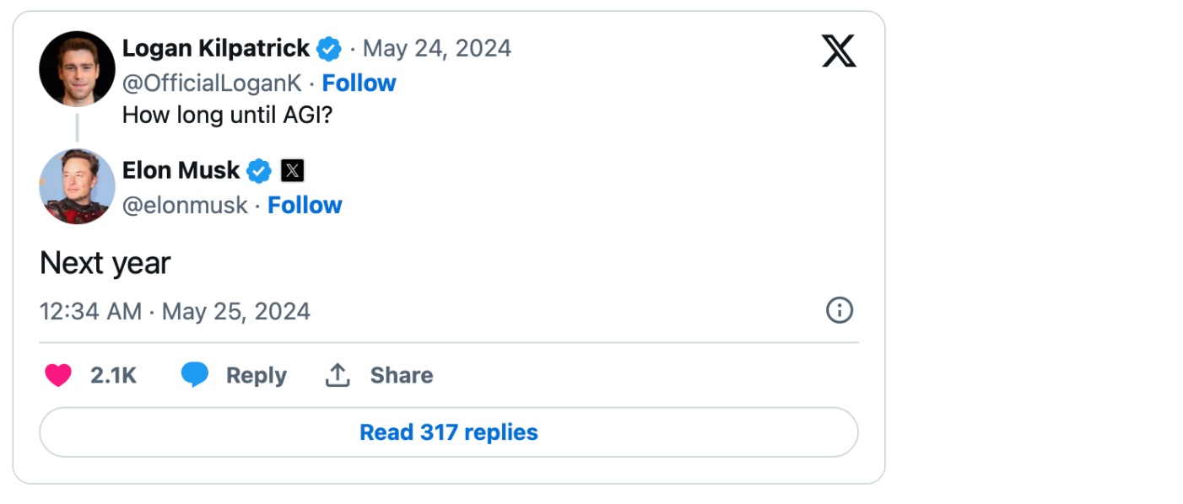
Task: Click Read 317 replies button
Action: [x=448, y=432]
